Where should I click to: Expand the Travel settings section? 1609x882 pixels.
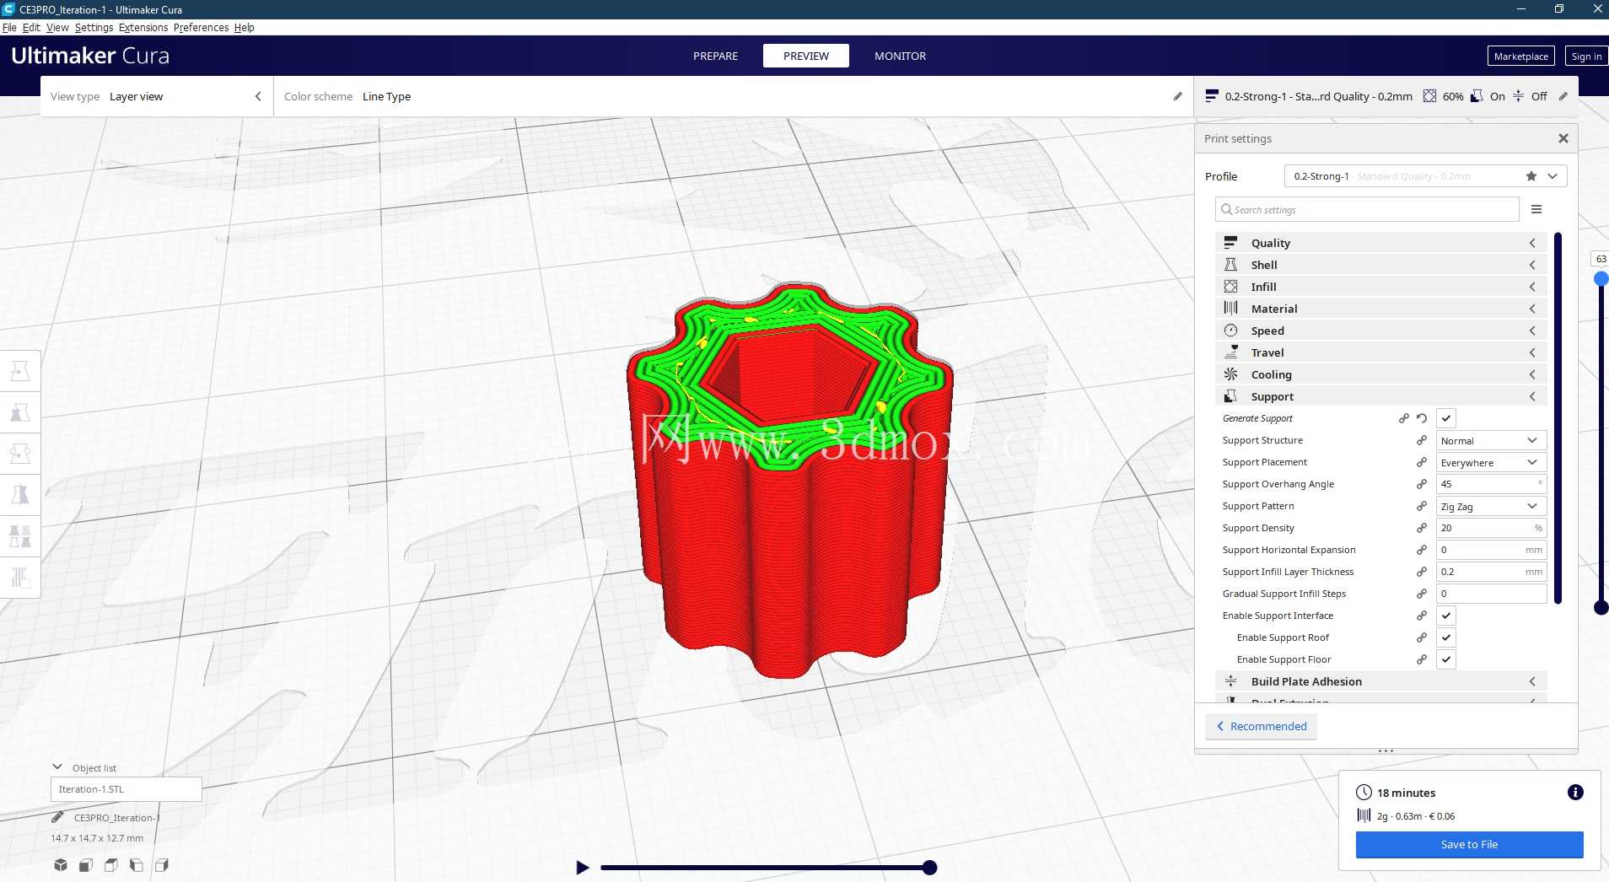coord(1380,352)
